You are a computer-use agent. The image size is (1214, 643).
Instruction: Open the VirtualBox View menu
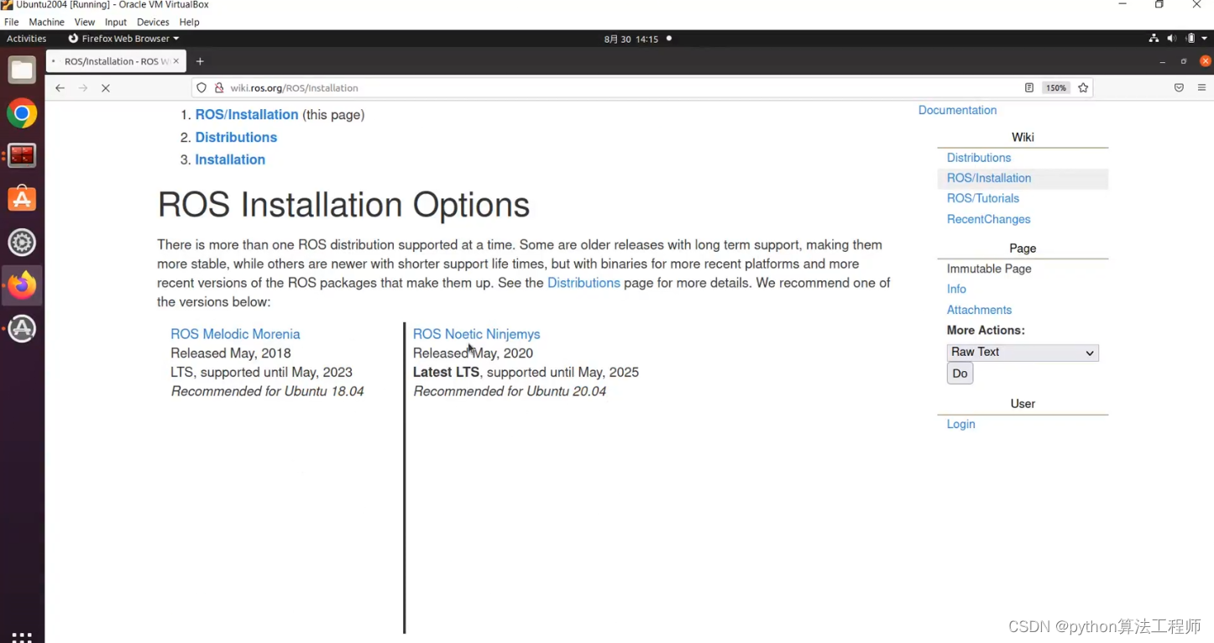point(84,22)
